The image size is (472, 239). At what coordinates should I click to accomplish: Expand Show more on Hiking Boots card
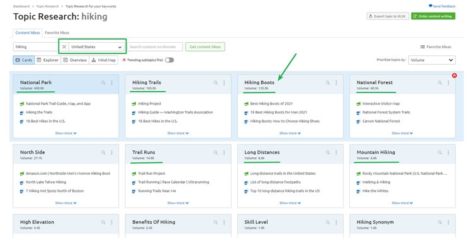(290, 133)
